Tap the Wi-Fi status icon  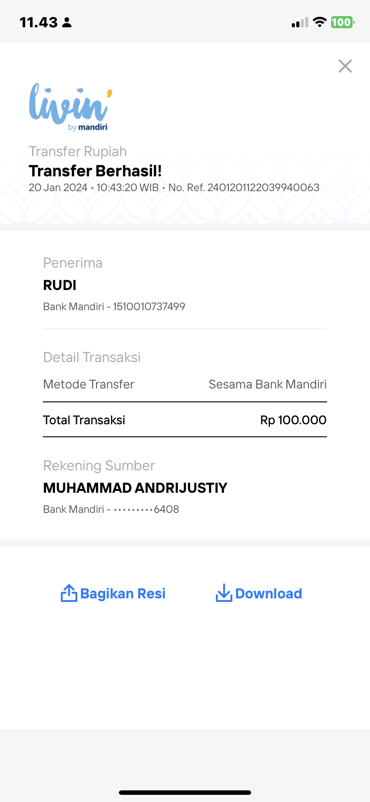[320, 22]
